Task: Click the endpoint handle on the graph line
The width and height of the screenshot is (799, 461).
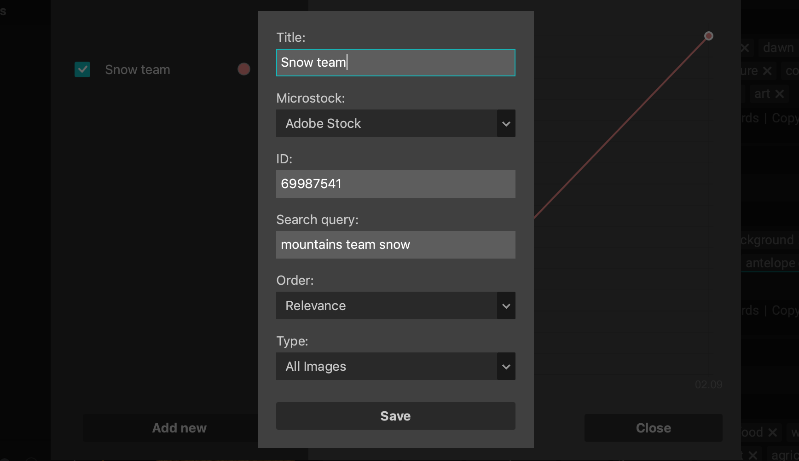Action: point(709,35)
